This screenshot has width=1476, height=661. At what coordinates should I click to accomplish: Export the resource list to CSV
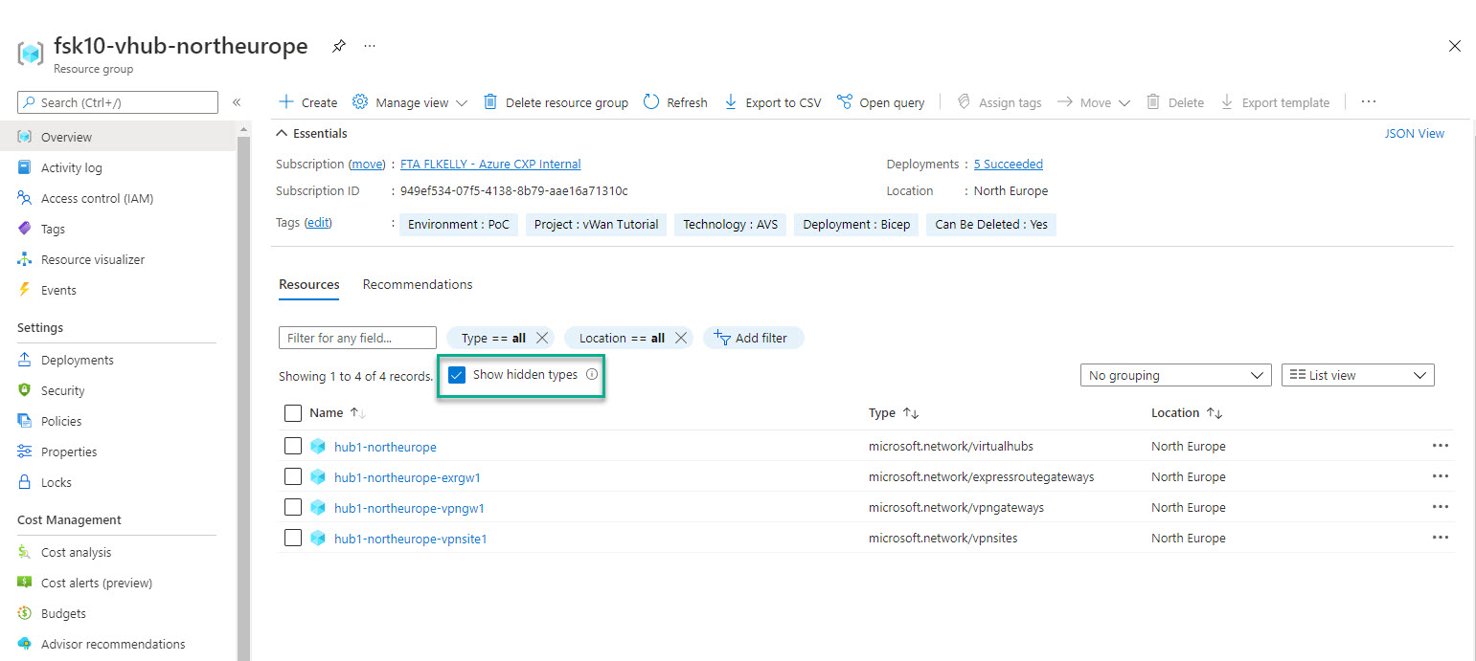click(x=772, y=101)
